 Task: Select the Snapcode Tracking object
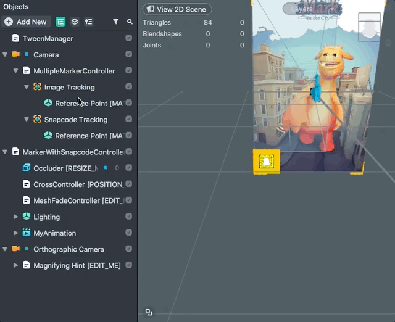[x=75, y=120]
